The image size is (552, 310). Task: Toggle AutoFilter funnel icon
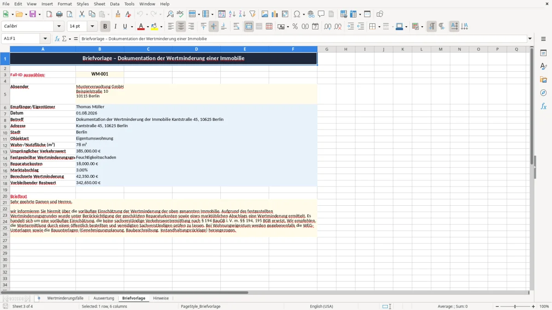253,14
